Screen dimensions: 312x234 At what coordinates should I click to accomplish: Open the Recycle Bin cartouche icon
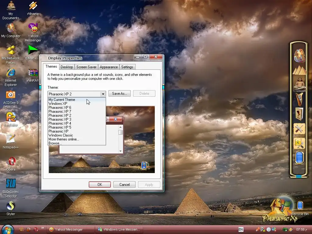click(x=300, y=208)
